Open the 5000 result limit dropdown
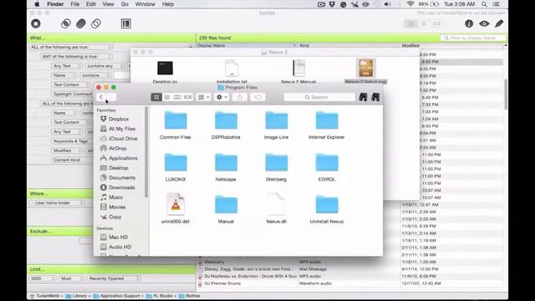Viewport: 535px width, 301px height. click(x=43, y=278)
